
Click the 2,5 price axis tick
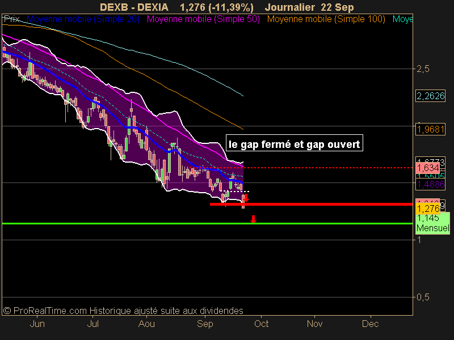click(x=422, y=69)
